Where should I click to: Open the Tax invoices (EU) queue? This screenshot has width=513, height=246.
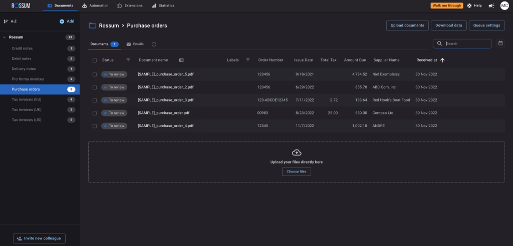[x=40, y=99]
